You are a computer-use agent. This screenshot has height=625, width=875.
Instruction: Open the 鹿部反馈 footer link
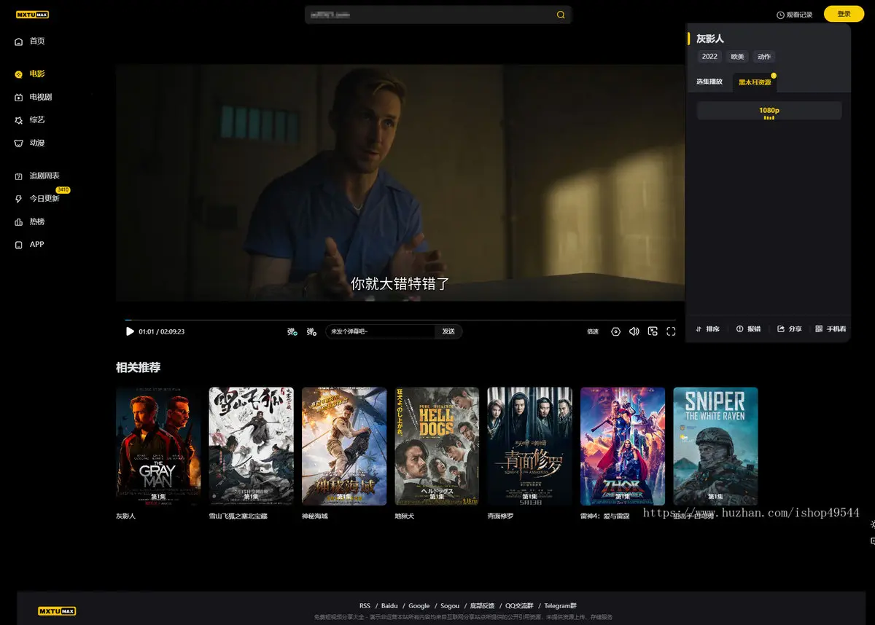[482, 606]
